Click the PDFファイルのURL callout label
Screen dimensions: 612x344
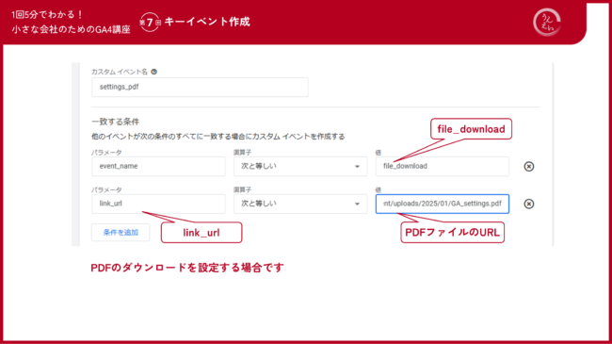(452, 233)
